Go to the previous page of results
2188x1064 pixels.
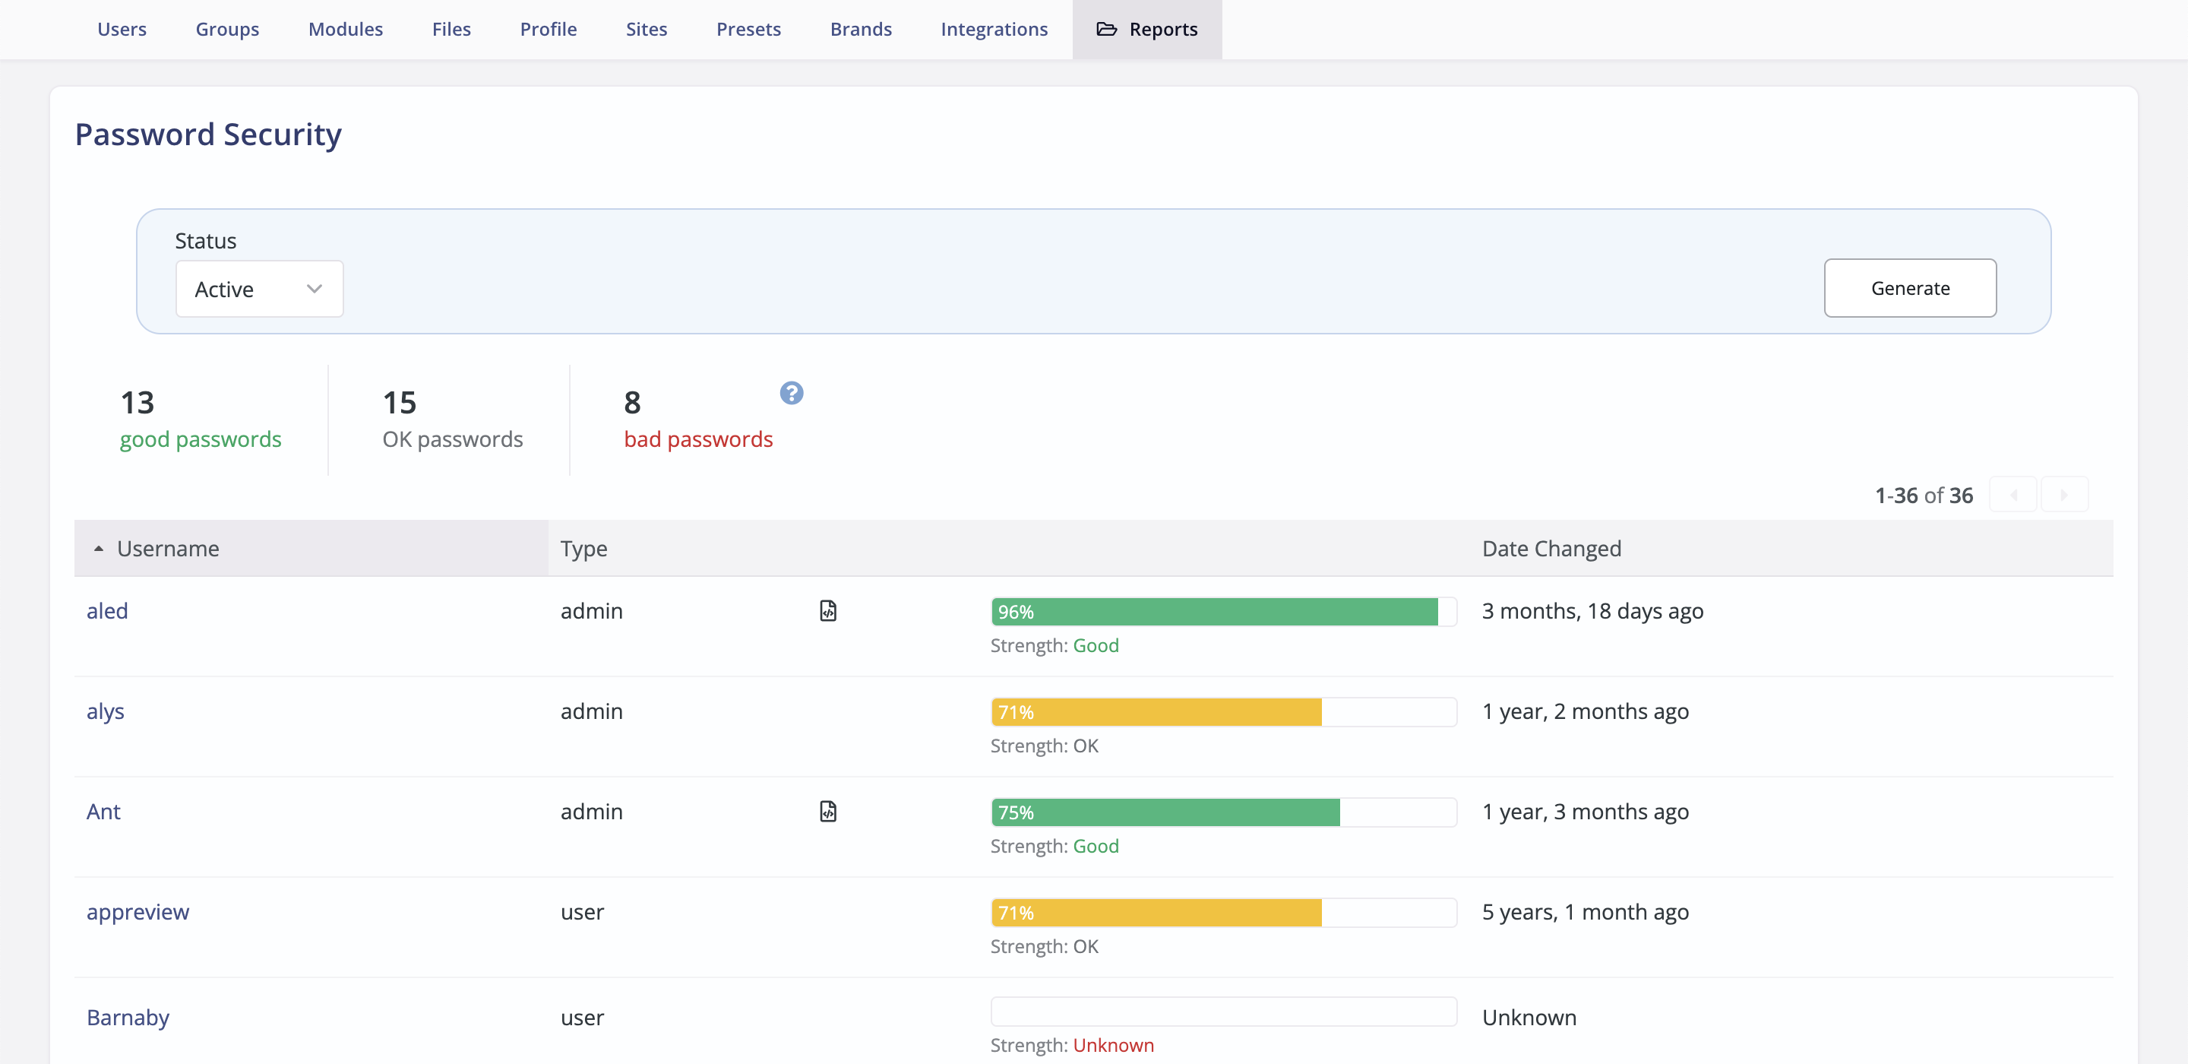[x=2016, y=494]
